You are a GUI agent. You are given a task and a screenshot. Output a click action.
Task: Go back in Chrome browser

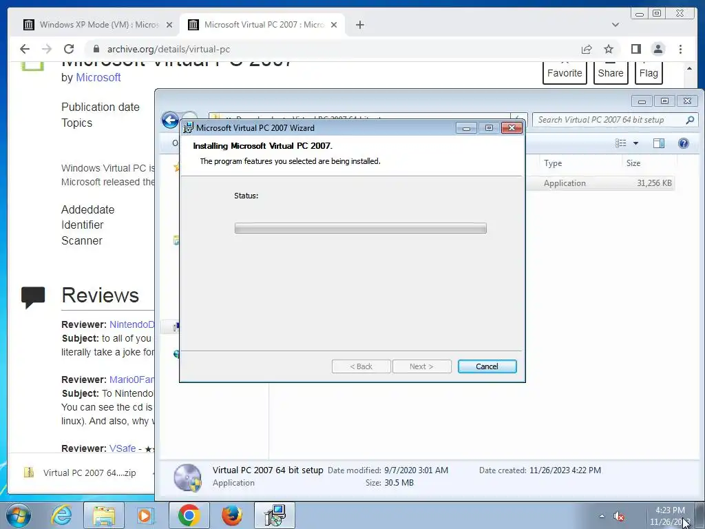[25, 49]
